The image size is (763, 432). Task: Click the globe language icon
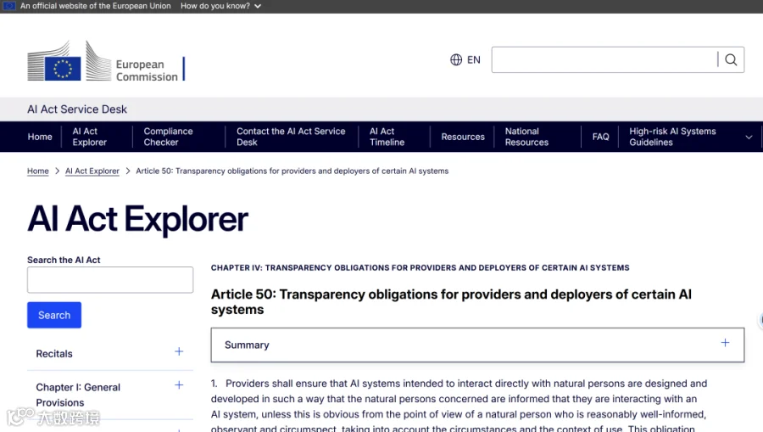[x=456, y=60]
